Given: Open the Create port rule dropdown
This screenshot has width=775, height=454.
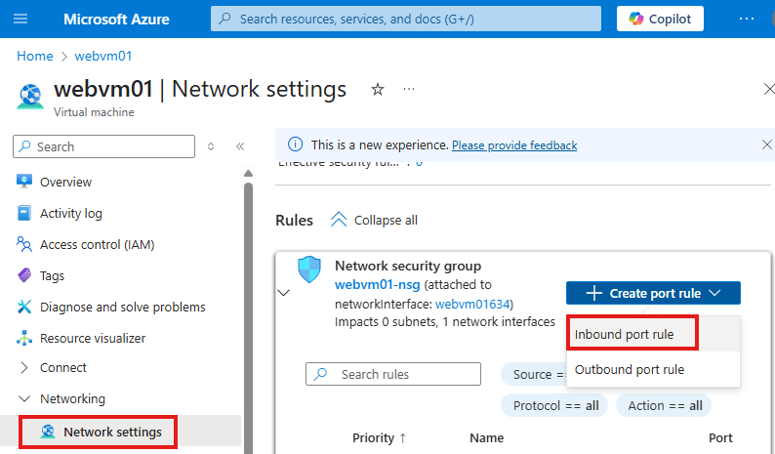Looking at the screenshot, I should click(x=653, y=293).
